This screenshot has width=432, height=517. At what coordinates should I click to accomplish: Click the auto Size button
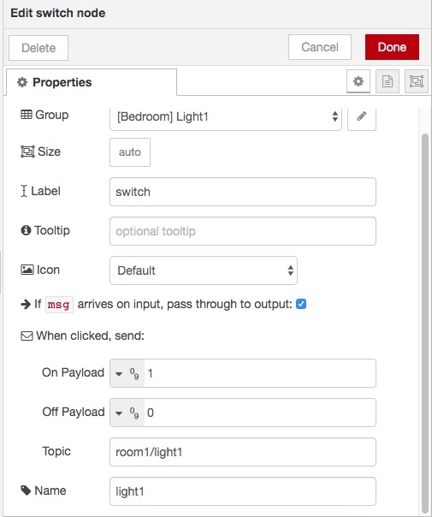[x=130, y=152]
